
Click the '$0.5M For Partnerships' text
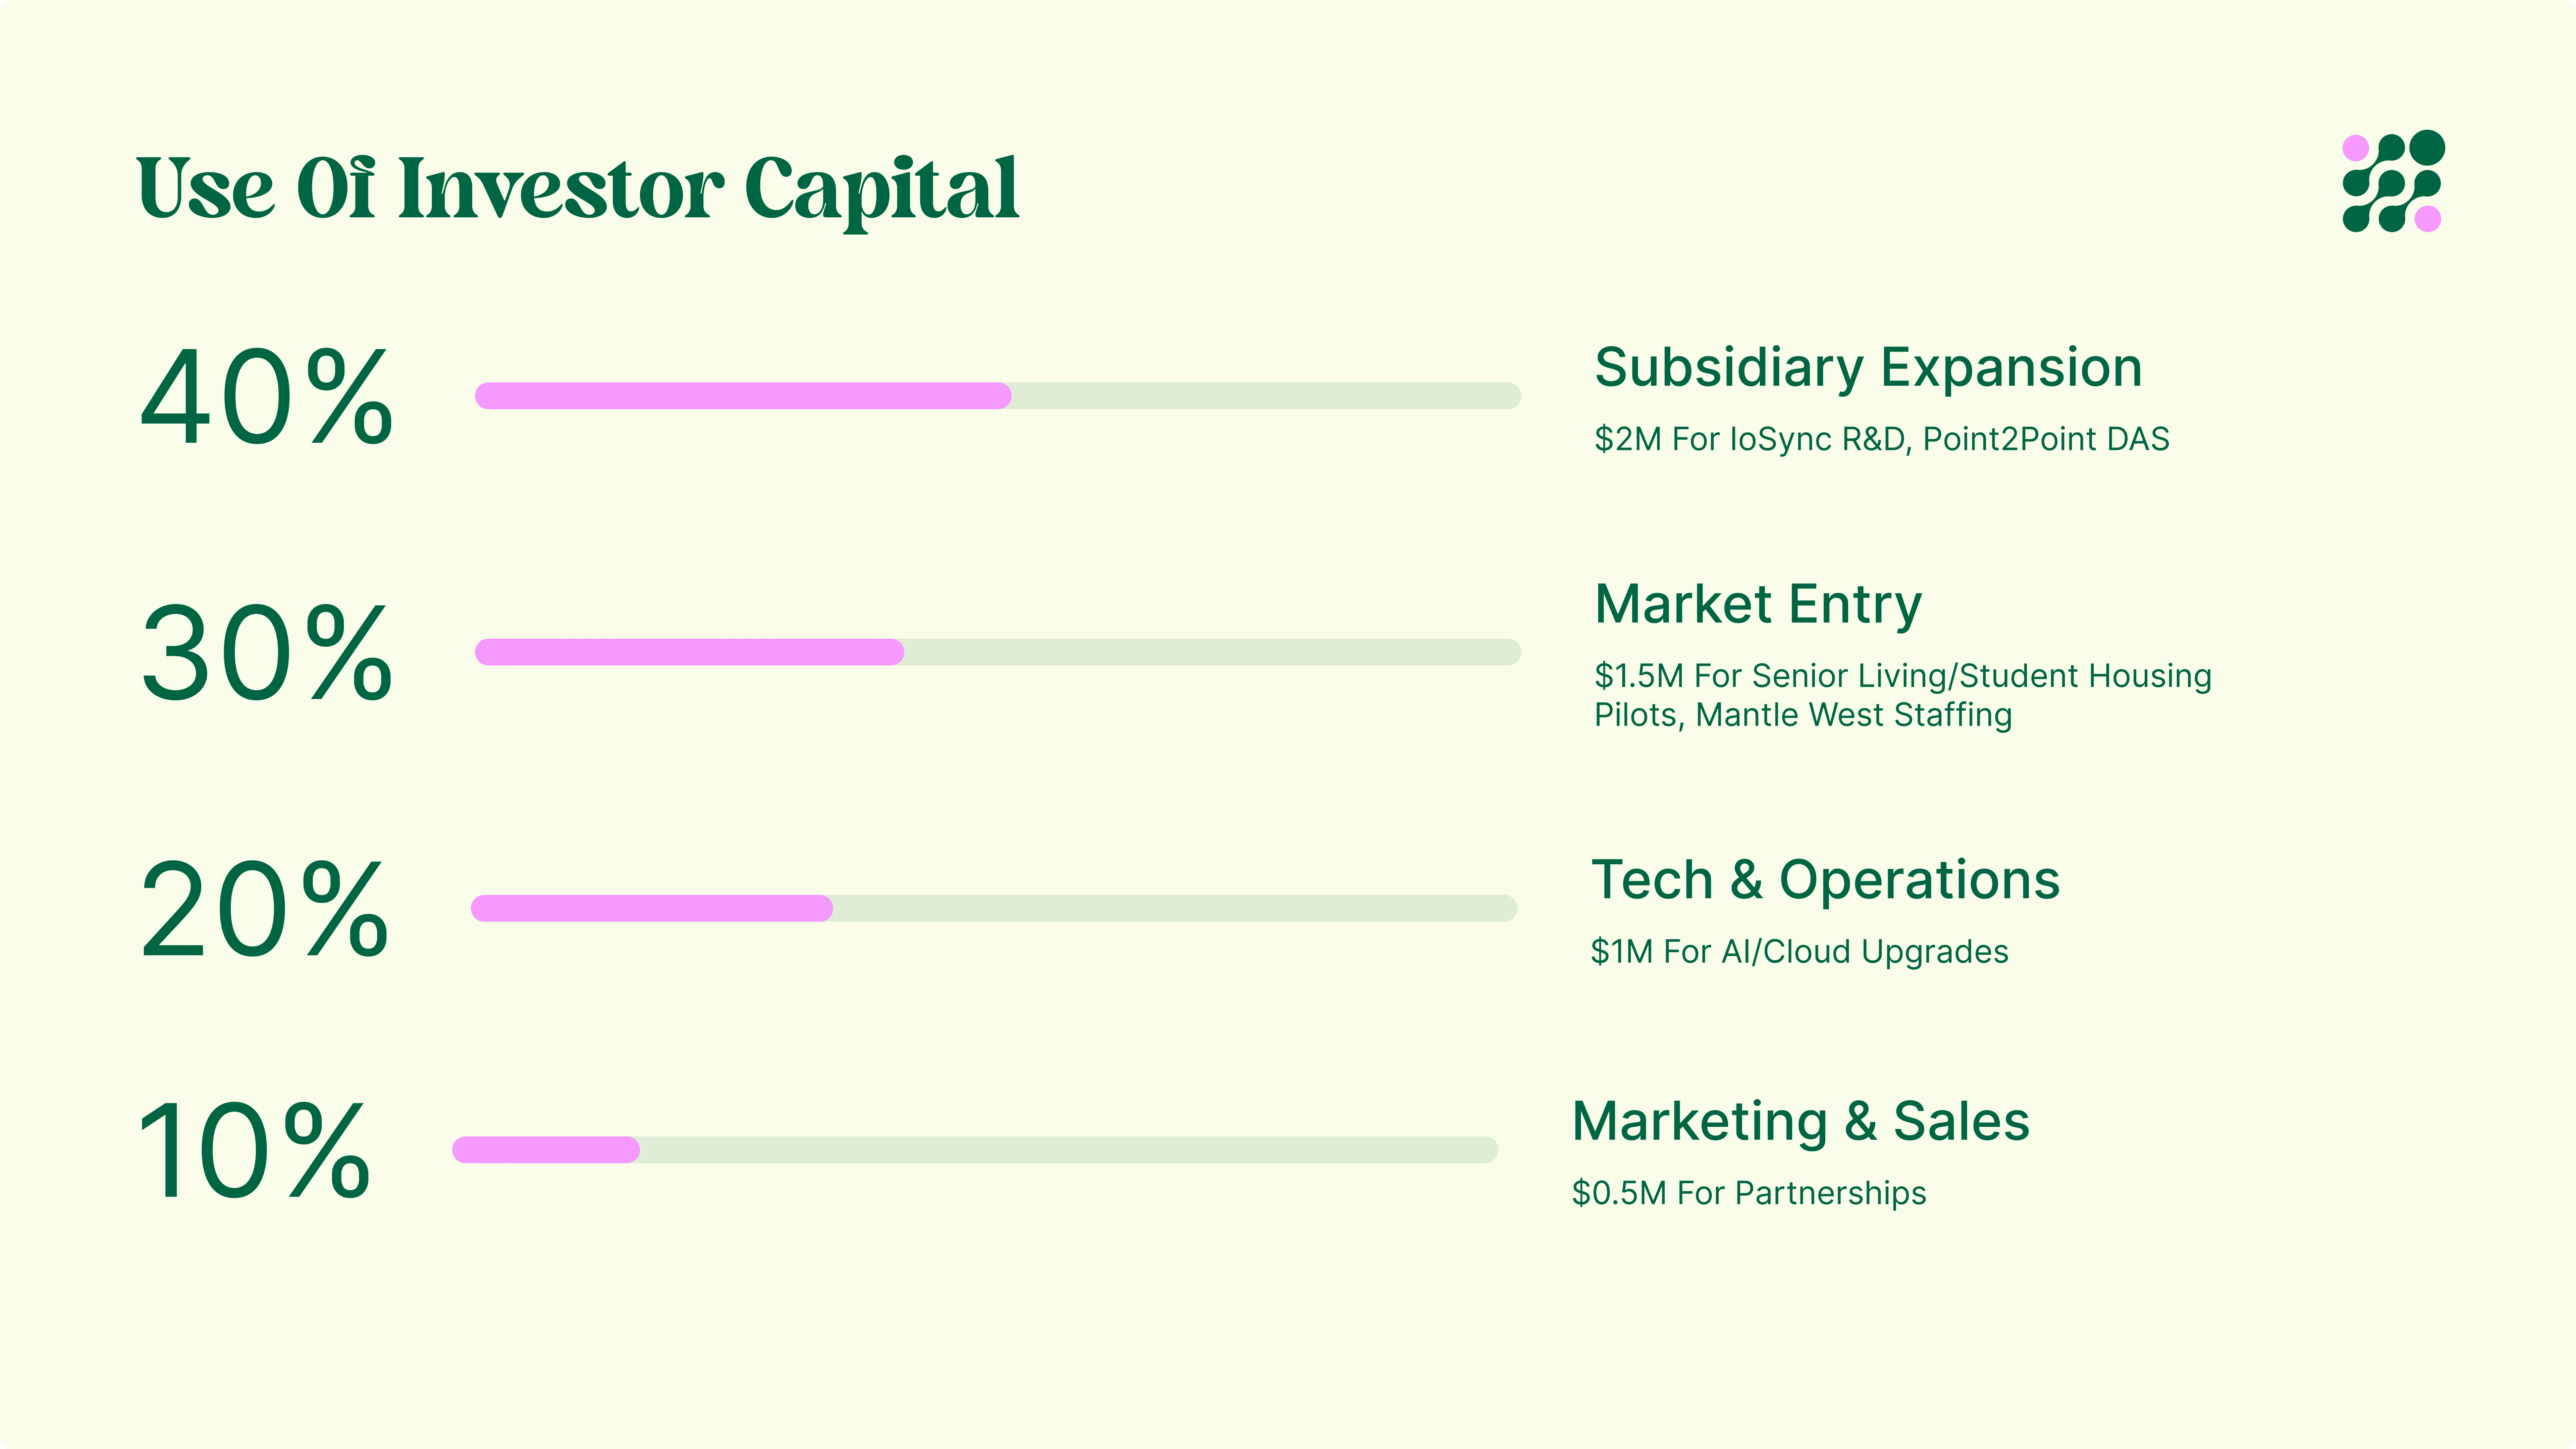(1748, 1193)
